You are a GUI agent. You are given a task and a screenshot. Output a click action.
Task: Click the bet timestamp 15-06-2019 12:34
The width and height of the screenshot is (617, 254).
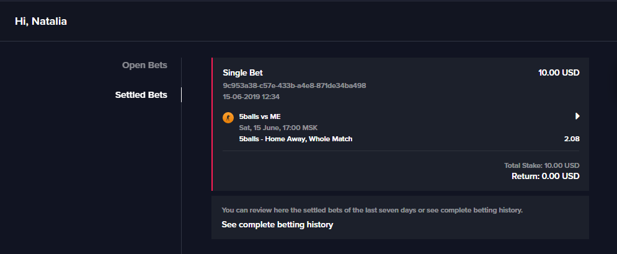[251, 97]
